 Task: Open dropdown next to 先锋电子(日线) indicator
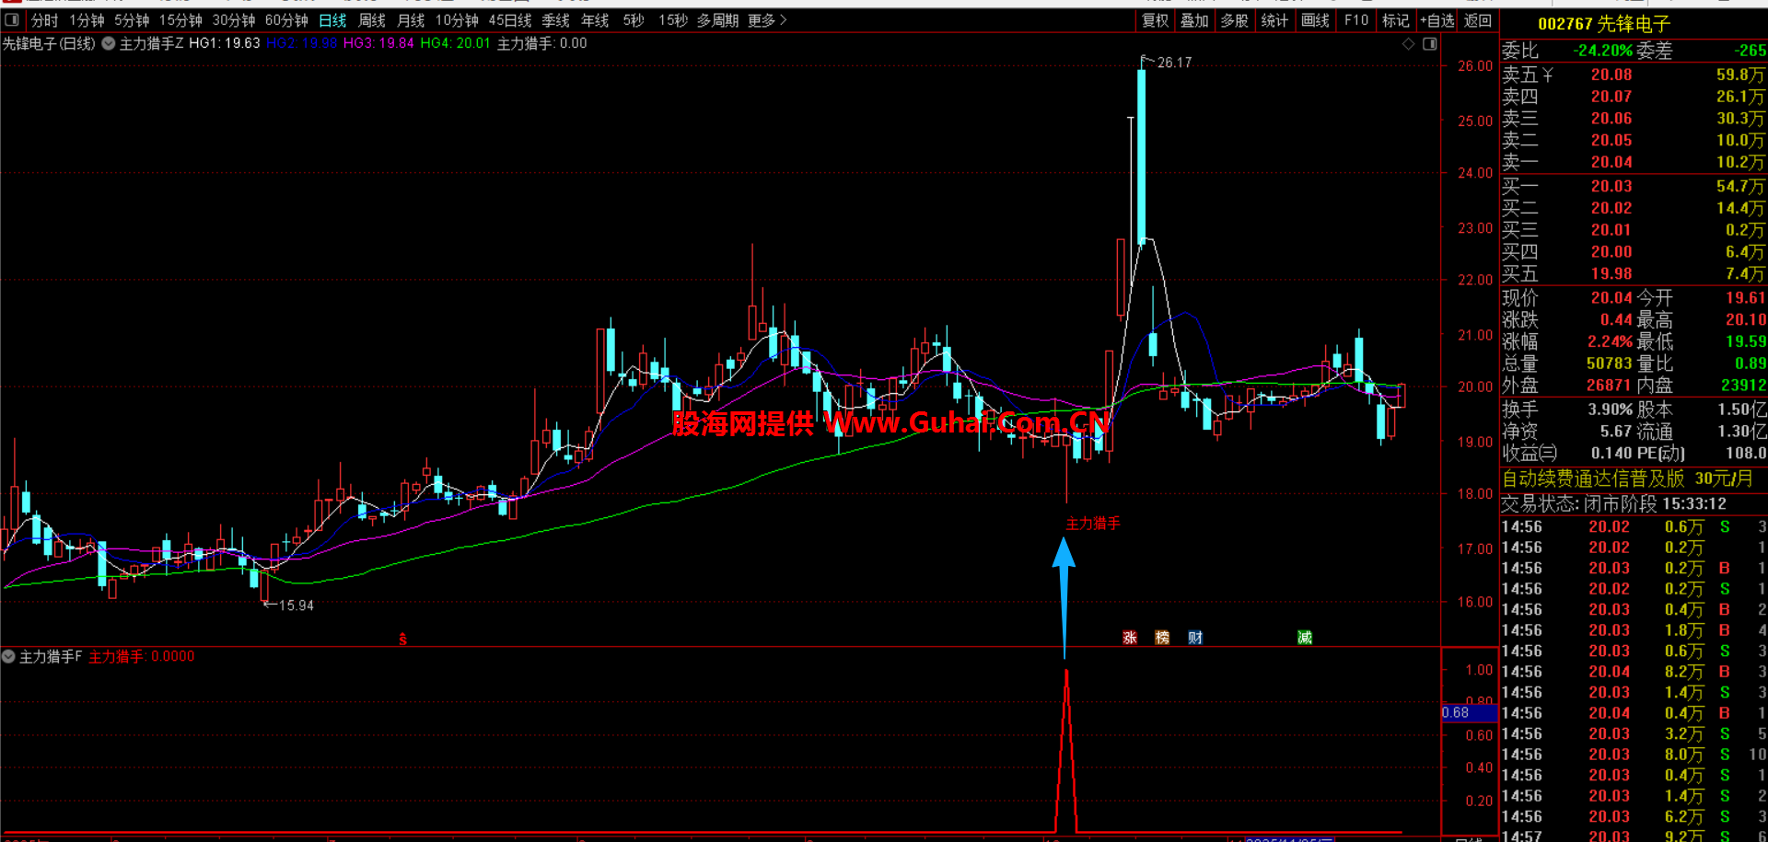[x=109, y=44]
